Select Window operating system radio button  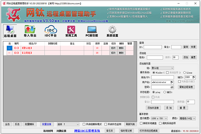(x=154, y=73)
